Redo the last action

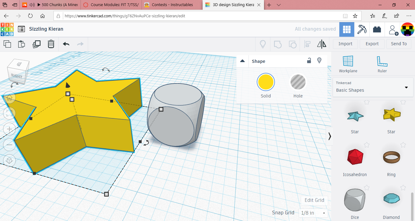pos(80,44)
